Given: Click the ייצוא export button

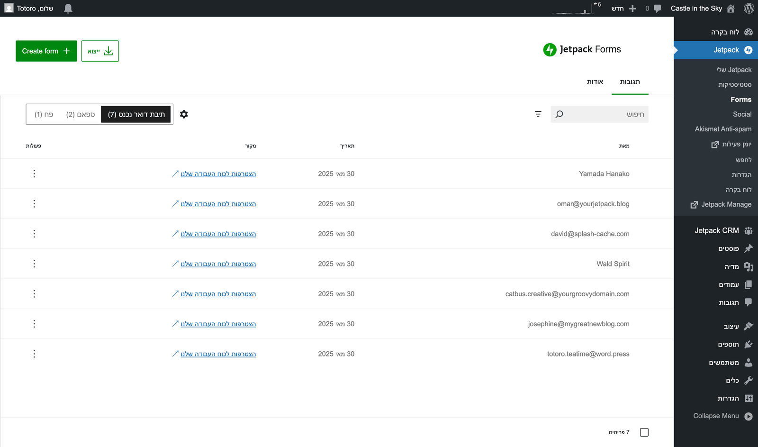Looking at the screenshot, I should tap(100, 51).
